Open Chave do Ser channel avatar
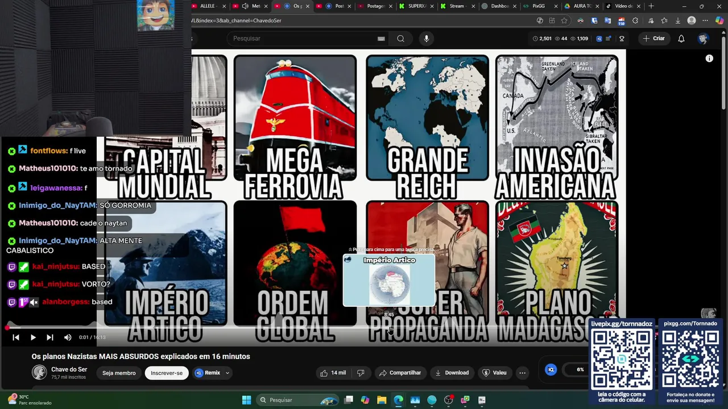 [x=39, y=373]
